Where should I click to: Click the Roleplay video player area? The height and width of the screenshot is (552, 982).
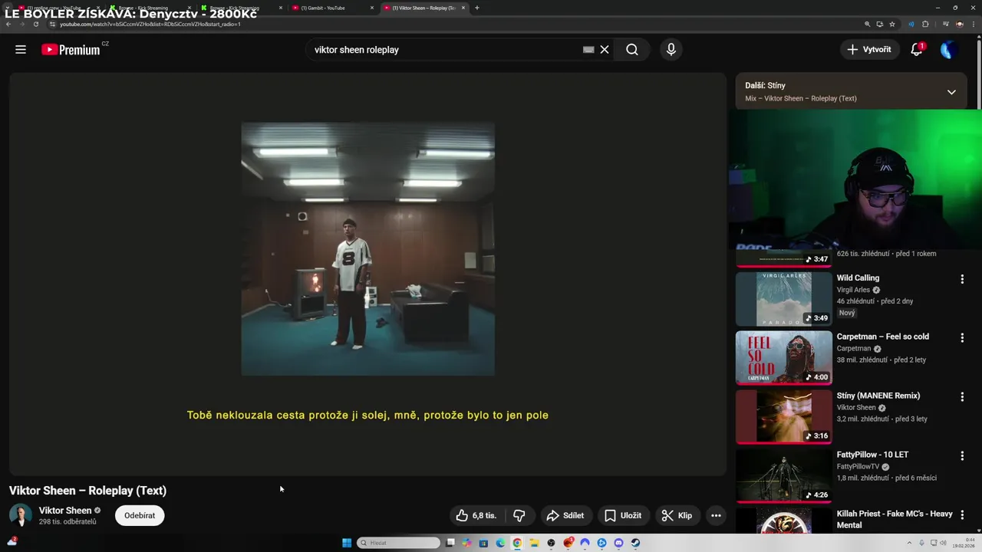(x=367, y=274)
